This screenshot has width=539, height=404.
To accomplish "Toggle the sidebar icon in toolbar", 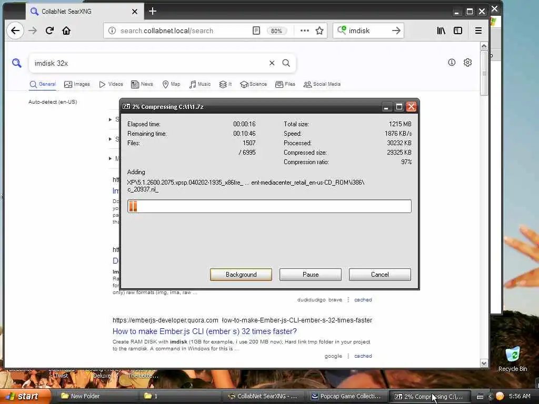I will coord(458,31).
